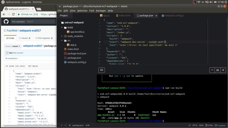Image resolution: width=228 pixels, height=128 pixels.
Task: Click the modified dot on package.json tab
Action: pos(156,16)
